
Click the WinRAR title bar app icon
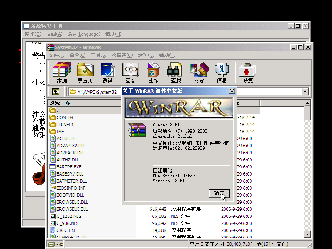(51, 47)
